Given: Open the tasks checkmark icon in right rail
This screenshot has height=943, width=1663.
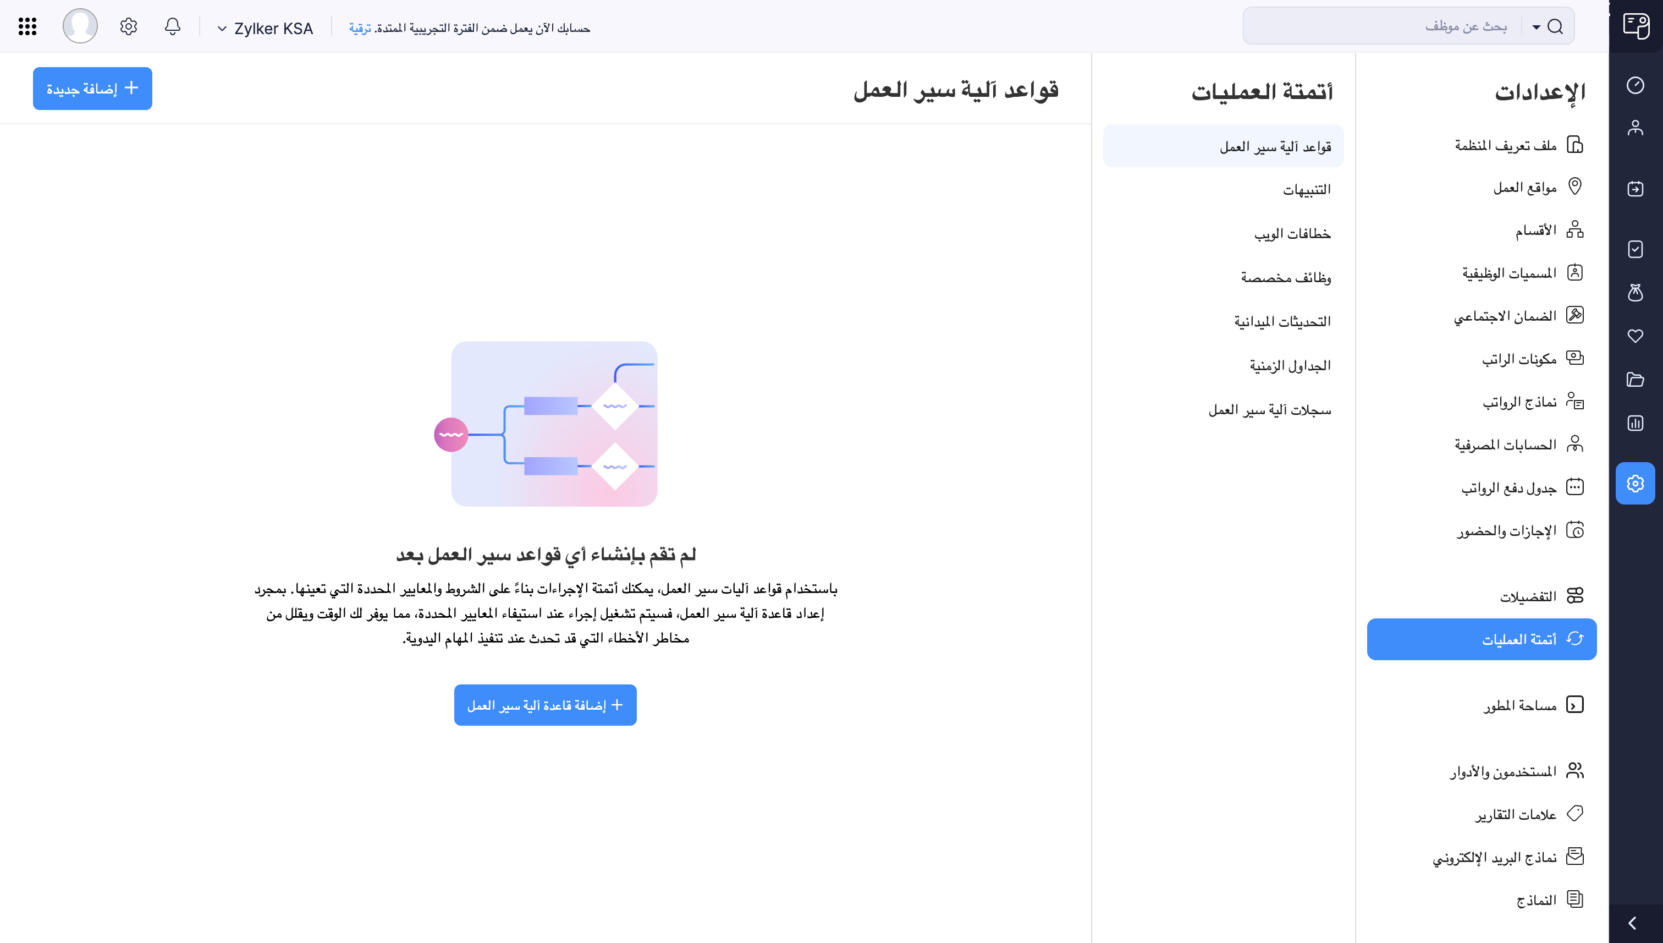Looking at the screenshot, I should click(1636, 249).
